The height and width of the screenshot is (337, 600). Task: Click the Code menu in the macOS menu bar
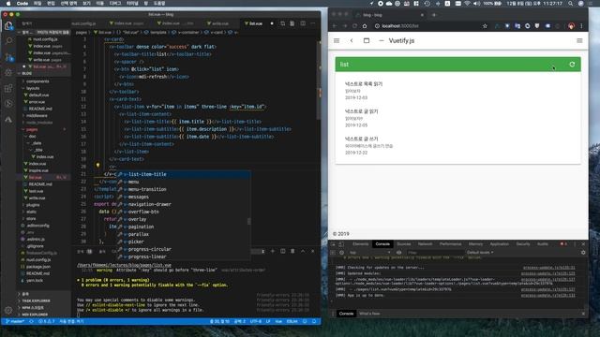point(22,3)
